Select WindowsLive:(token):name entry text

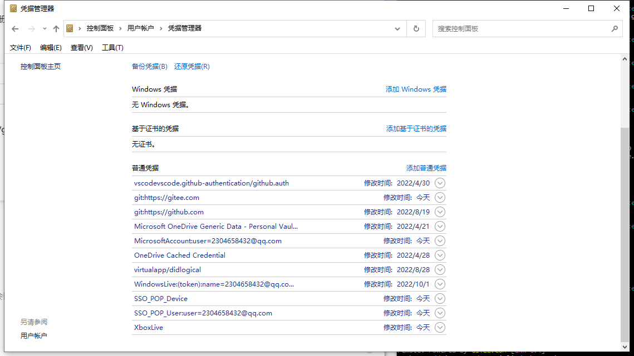(214, 284)
